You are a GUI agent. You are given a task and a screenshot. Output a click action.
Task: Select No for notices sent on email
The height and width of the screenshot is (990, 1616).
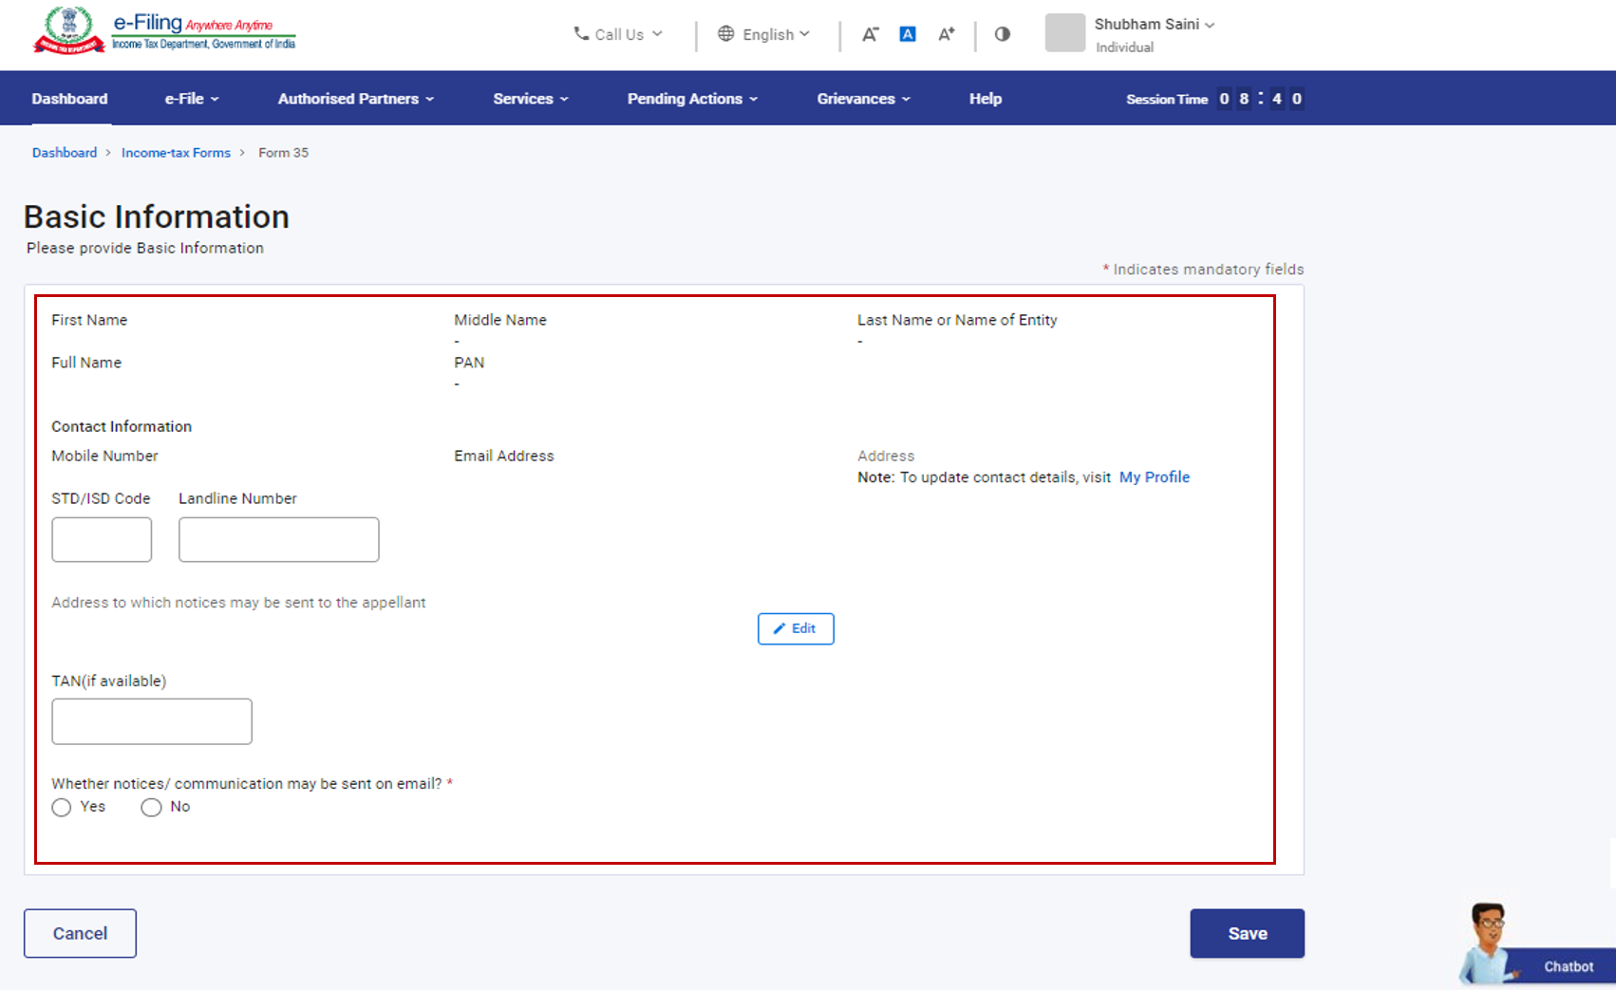[151, 807]
